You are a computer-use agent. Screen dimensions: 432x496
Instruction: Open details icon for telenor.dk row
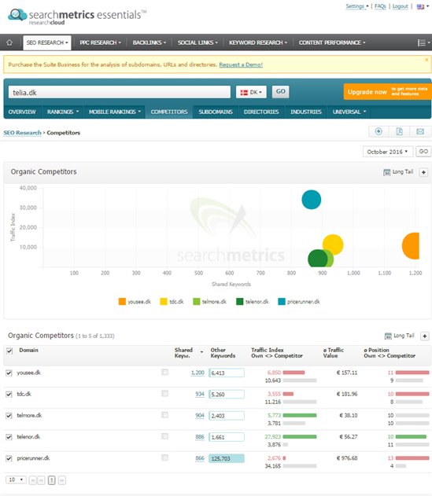pyautogui.click(x=164, y=436)
